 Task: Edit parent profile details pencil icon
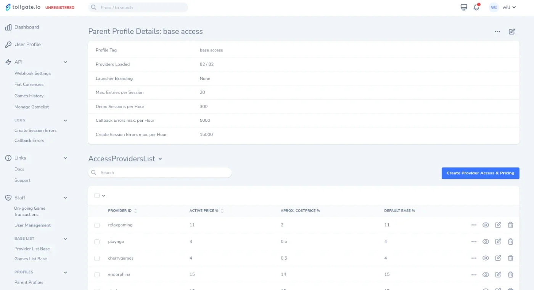(x=512, y=32)
